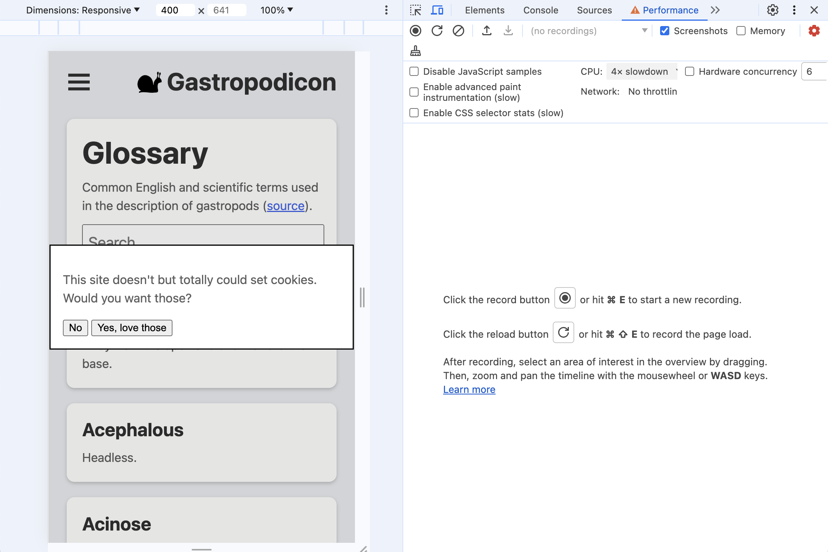Click the Learn more link in Performance panel
Viewport: 828px width, 552px height.
pos(470,389)
